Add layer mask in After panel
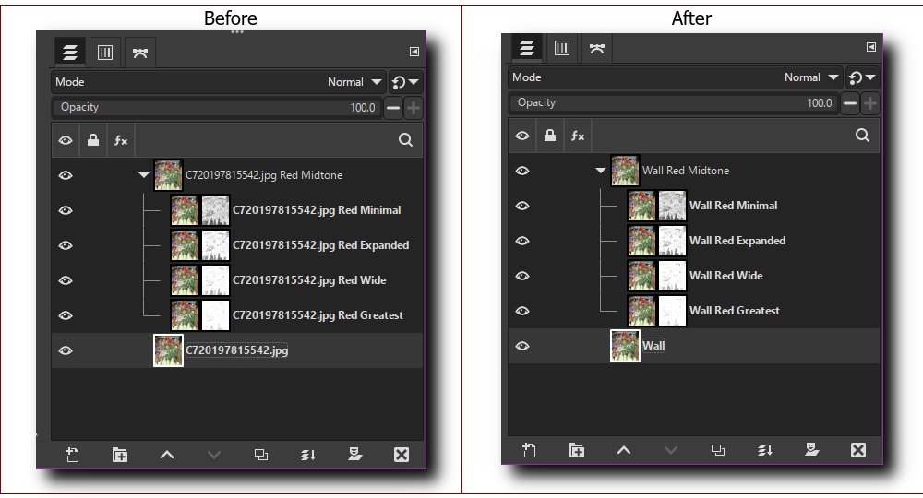This screenshot has width=923, height=498. point(811,450)
